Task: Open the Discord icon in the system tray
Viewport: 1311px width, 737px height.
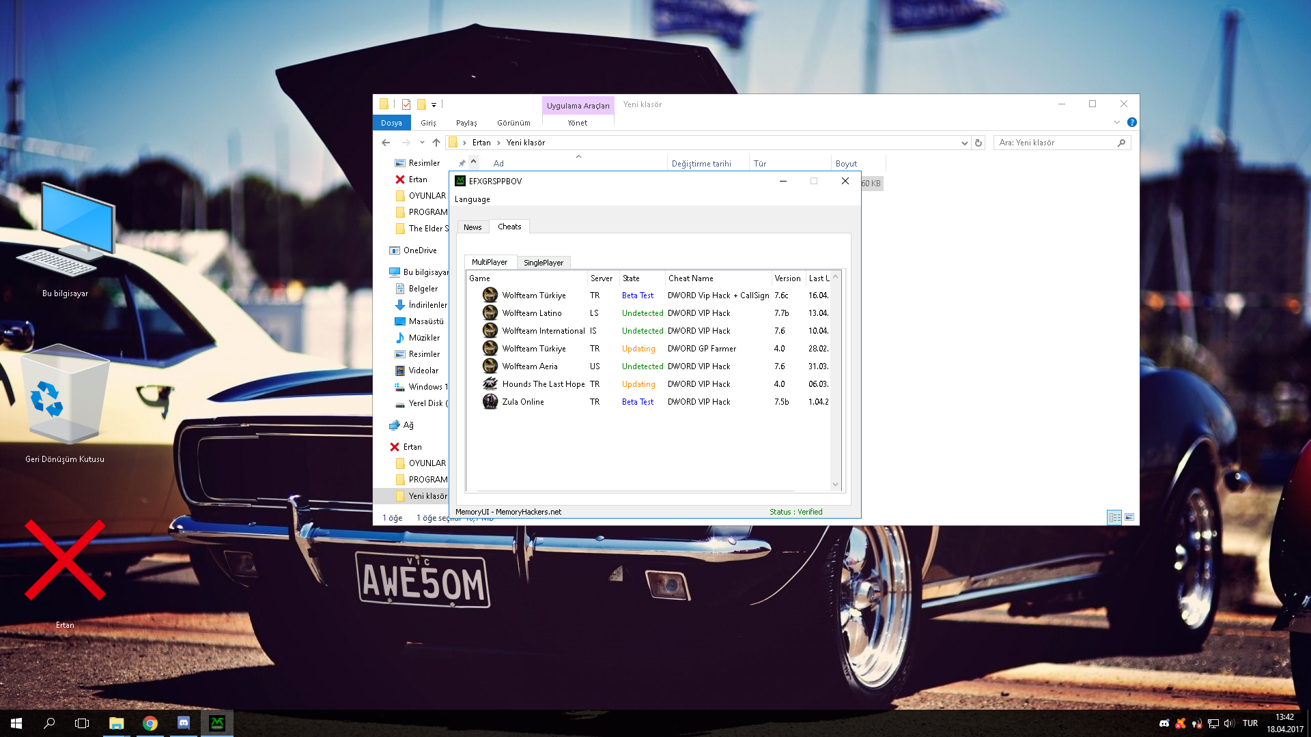Action: pos(1164,723)
